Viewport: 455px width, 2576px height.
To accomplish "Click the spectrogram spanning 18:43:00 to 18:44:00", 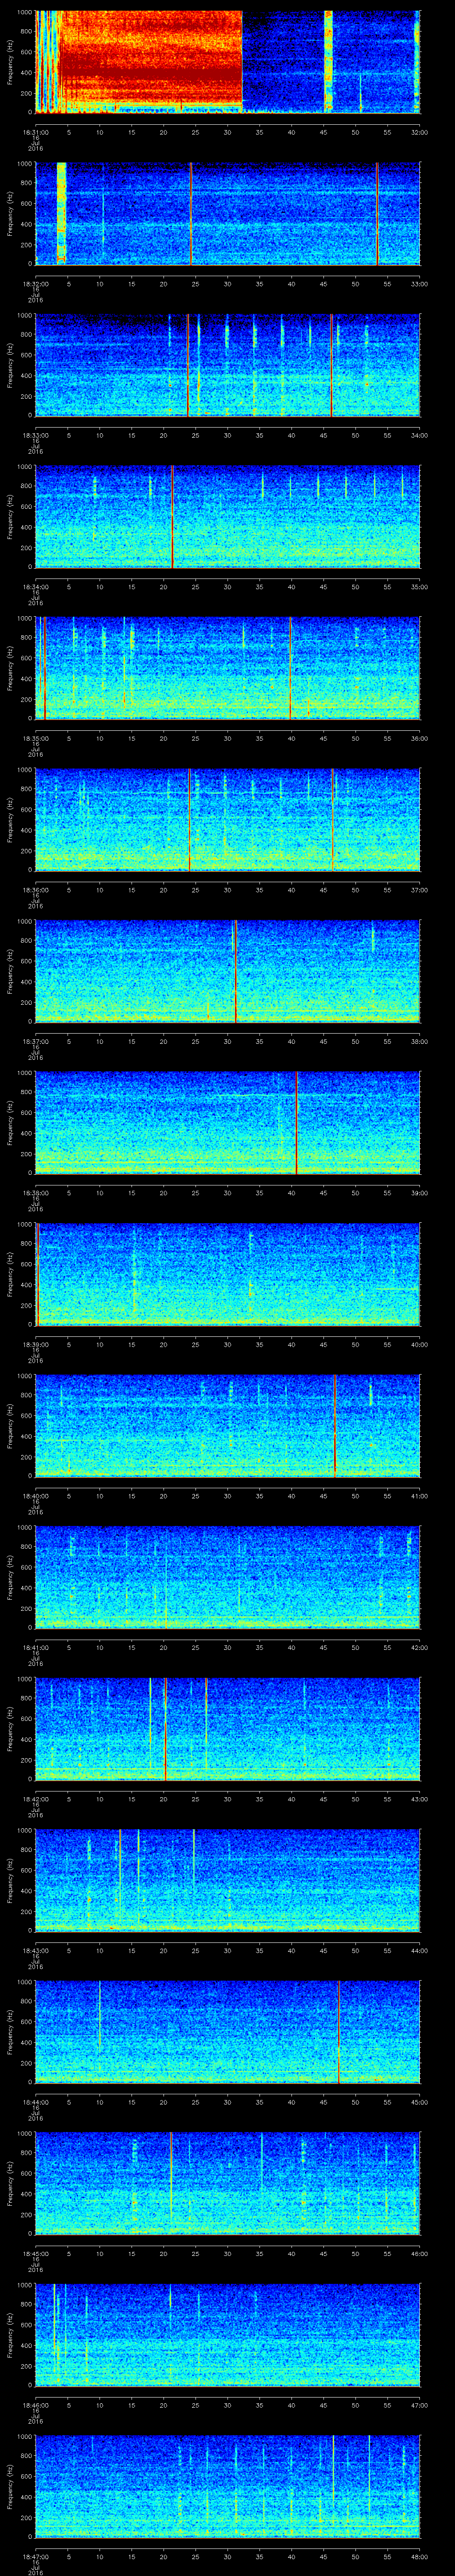I will pos(227,1881).
